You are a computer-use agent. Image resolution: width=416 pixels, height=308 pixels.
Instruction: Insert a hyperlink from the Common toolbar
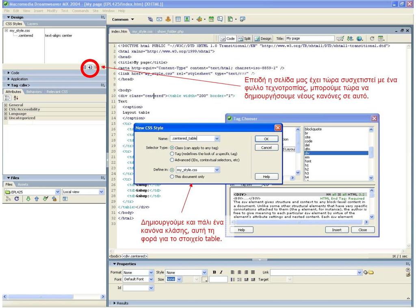pos(150,19)
